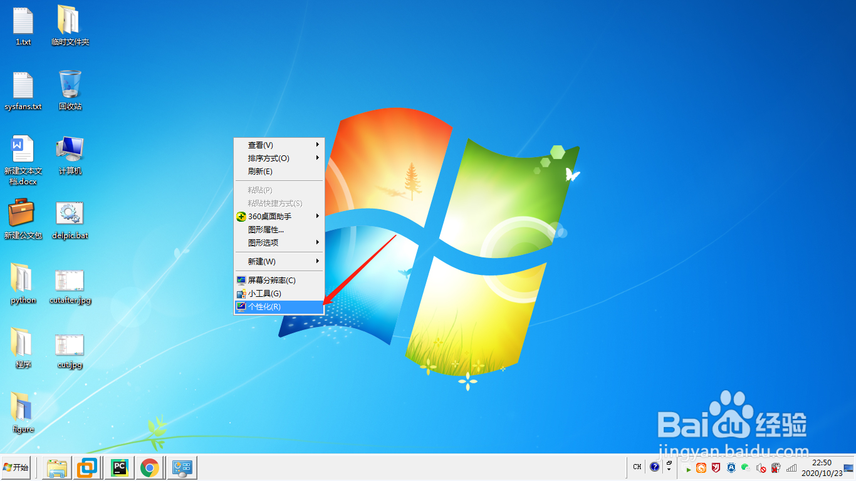
Task: Expand the 新建(W) submenu
Action: coord(279,261)
